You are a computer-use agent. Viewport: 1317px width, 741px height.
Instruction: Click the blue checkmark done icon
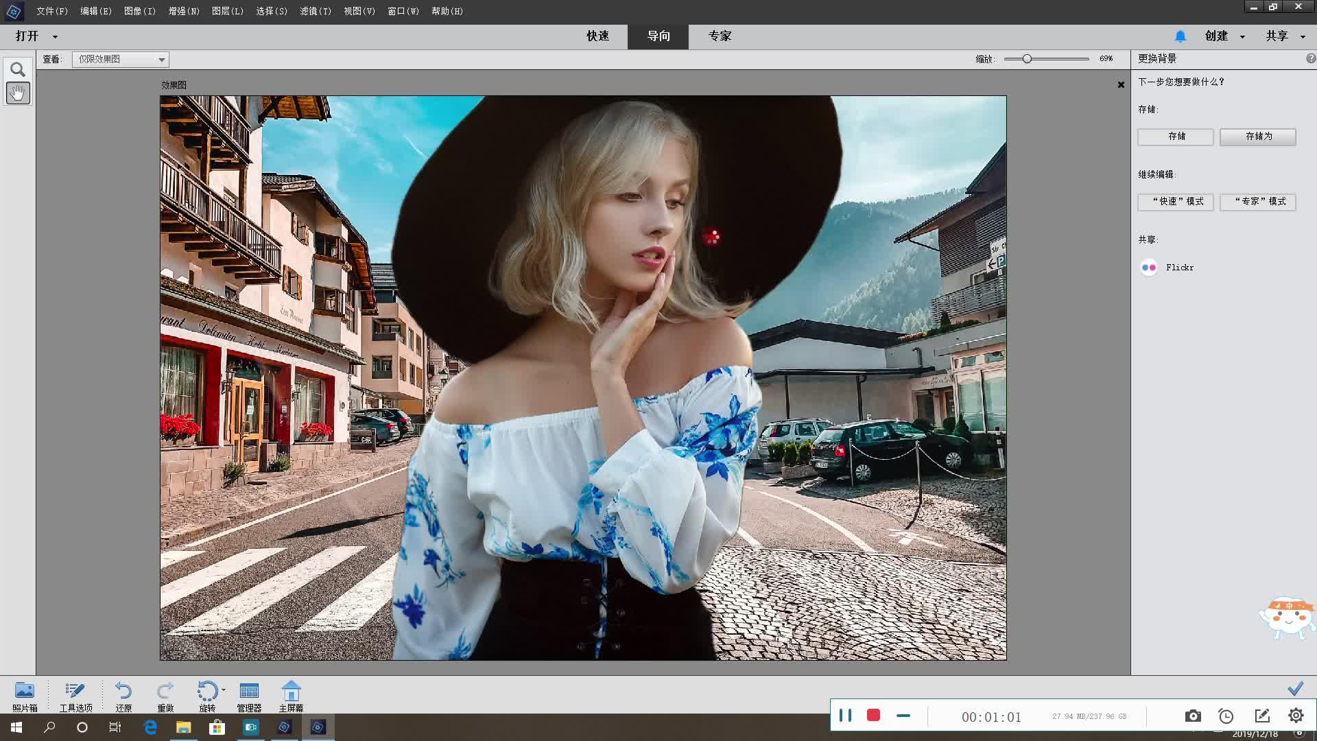1295,688
